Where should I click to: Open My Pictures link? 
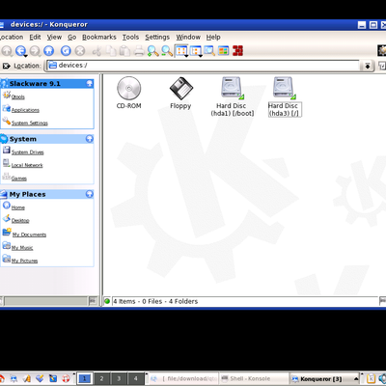click(x=24, y=261)
